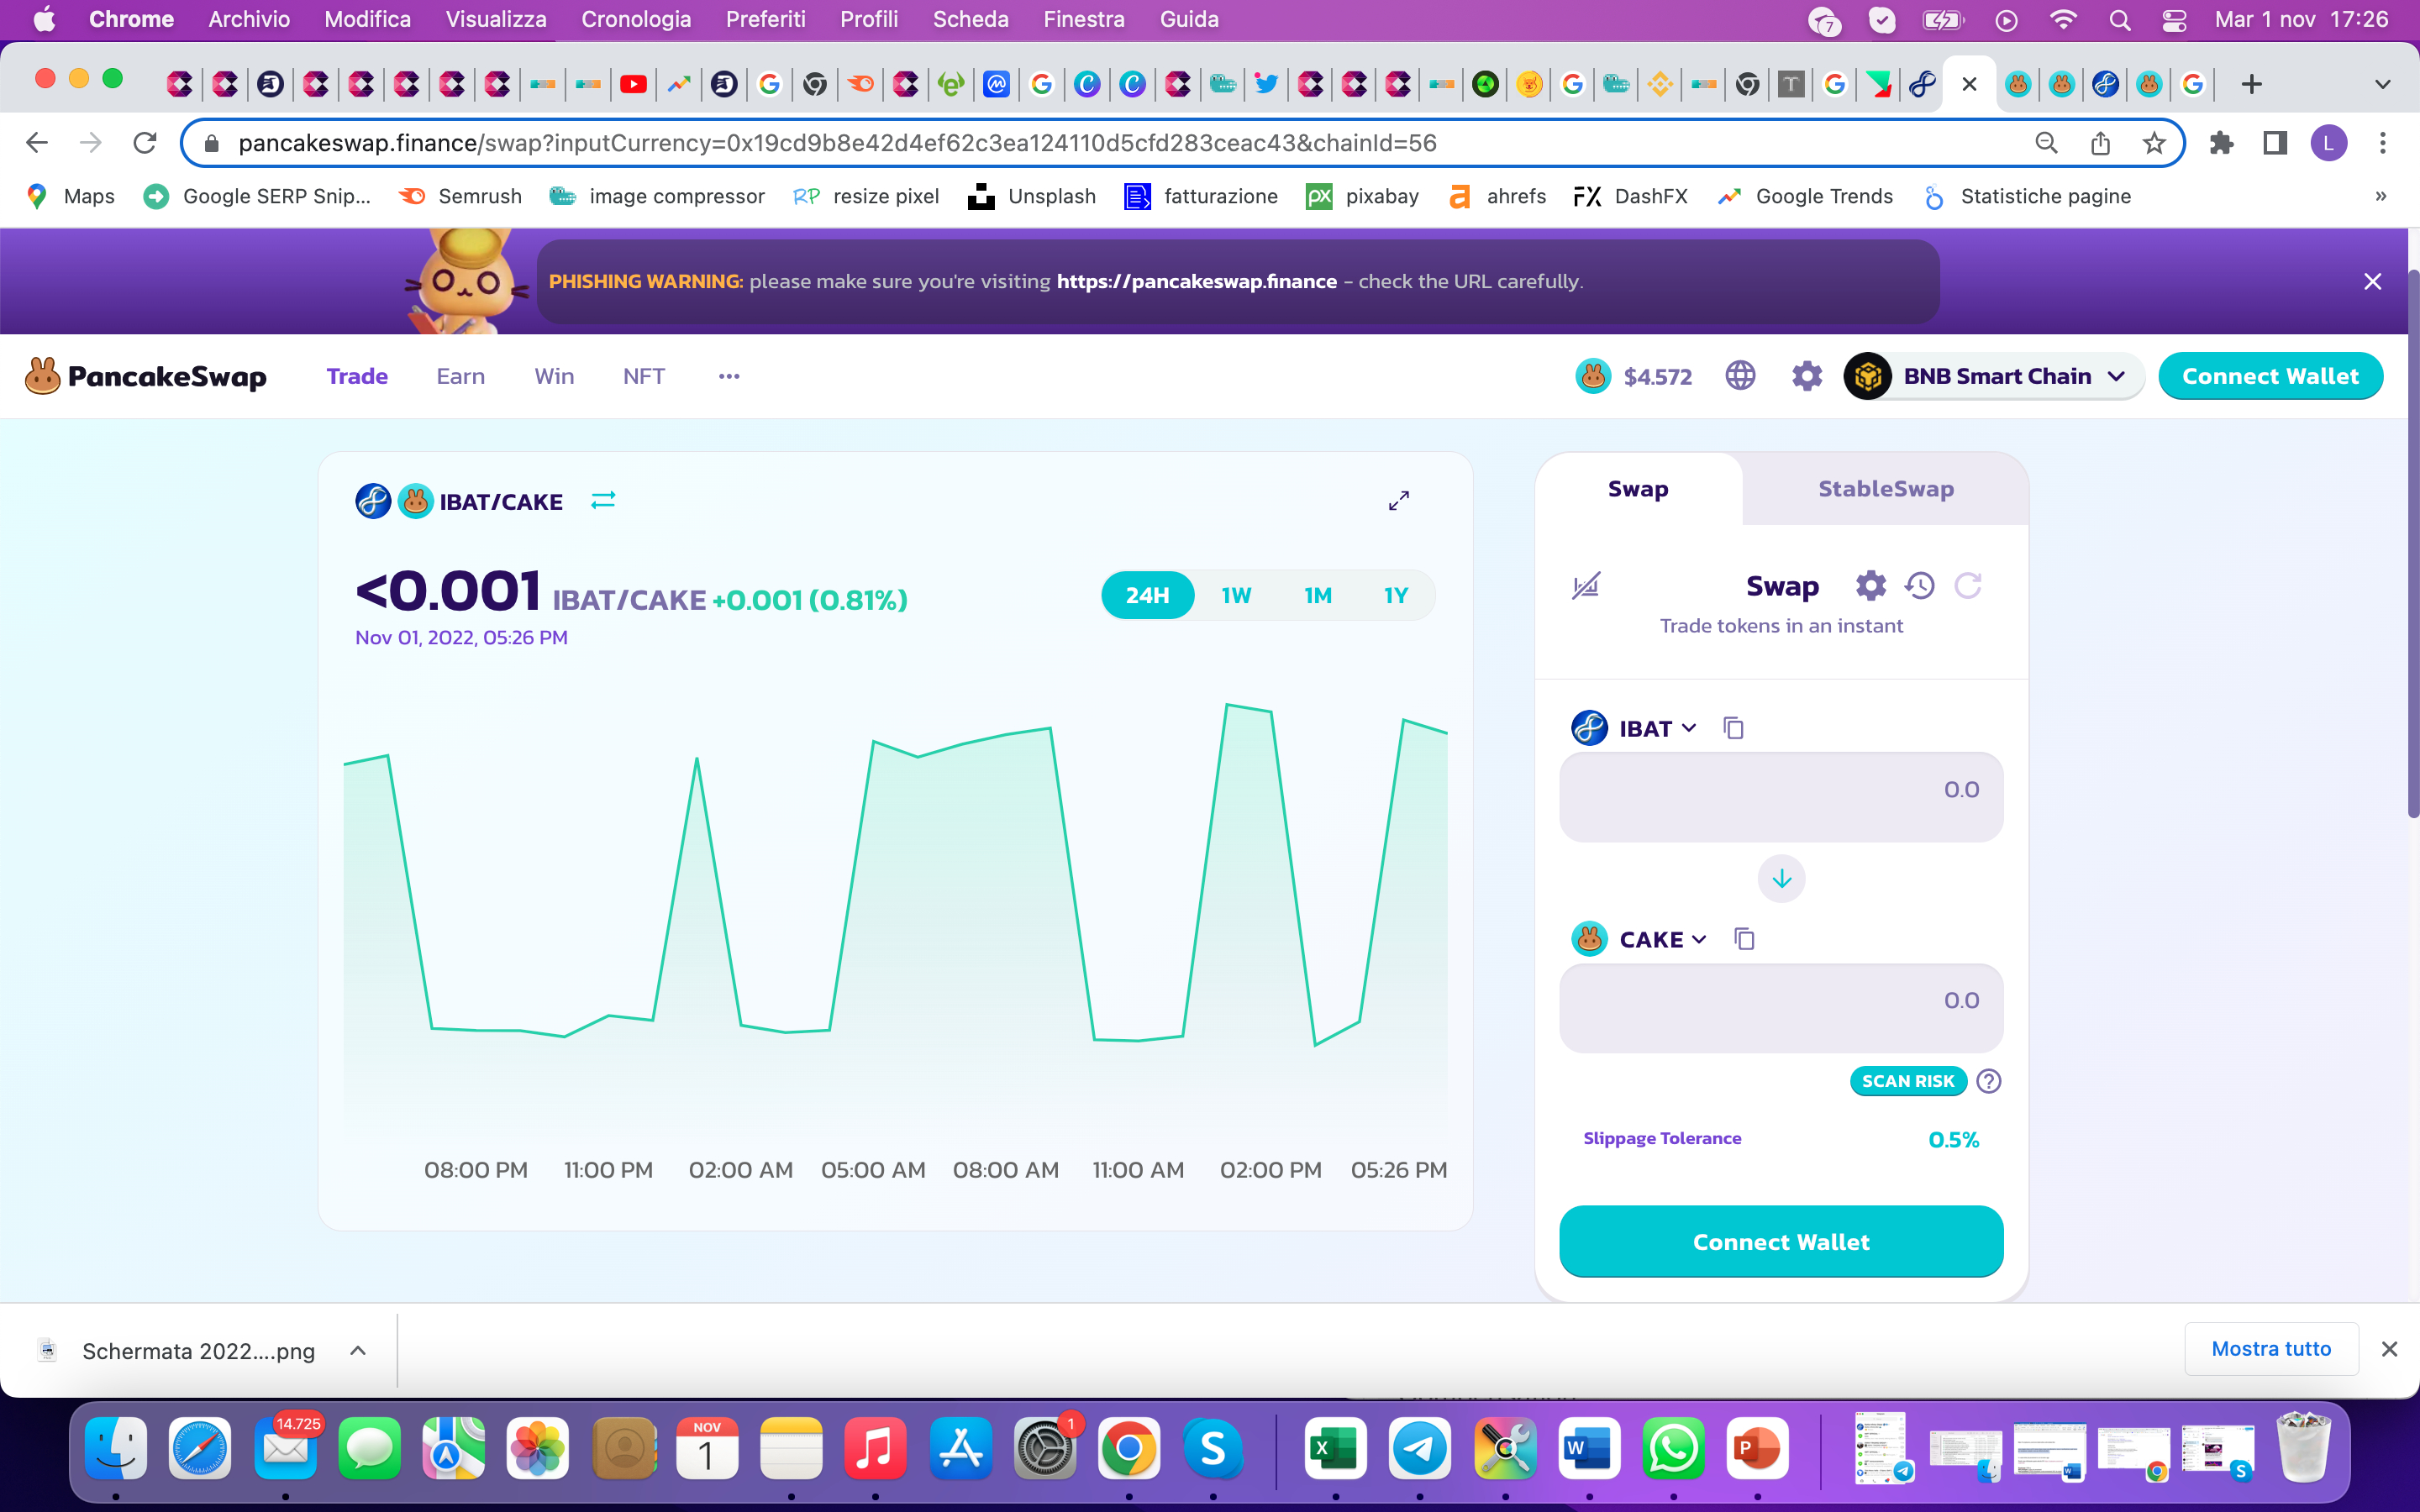
Task: Open Chrome extensions puzzle icon
Action: [2221, 143]
